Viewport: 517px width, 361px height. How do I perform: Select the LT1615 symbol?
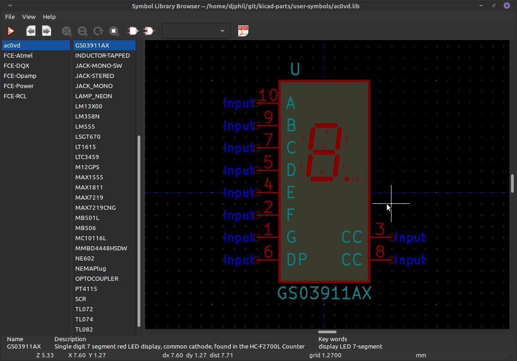104,147
